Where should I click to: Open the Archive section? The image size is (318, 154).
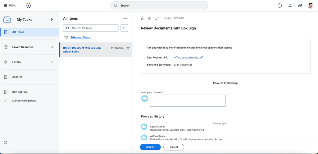[x=17, y=77]
